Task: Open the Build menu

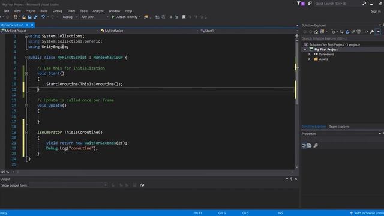Action: pos(44,11)
